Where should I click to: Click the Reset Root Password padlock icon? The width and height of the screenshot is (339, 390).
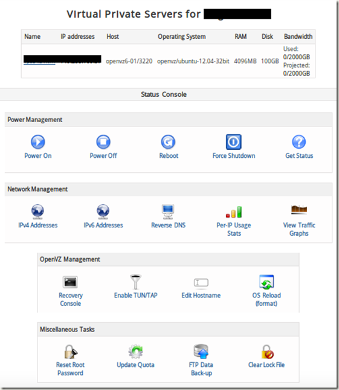(70, 351)
